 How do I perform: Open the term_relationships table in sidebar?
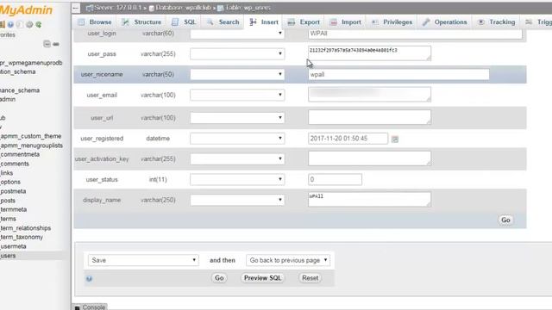pos(26,228)
